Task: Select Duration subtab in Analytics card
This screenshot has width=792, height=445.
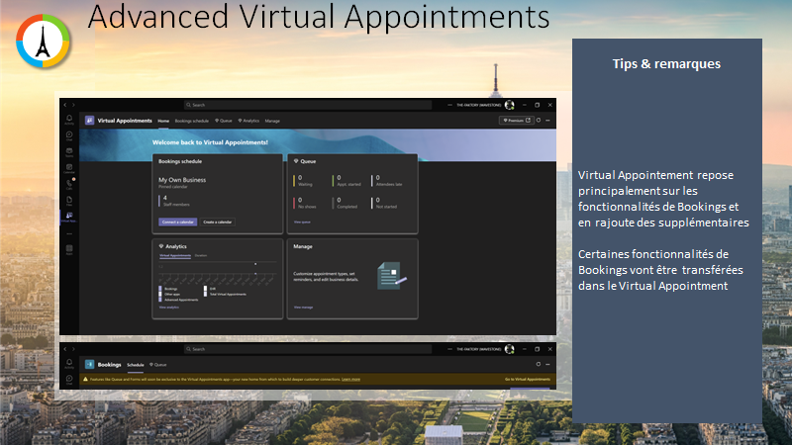Action: (x=201, y=256)
